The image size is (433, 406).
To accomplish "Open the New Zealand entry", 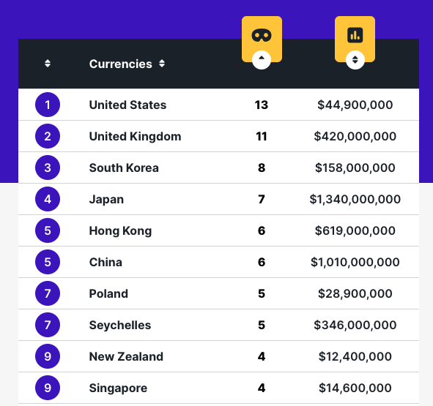I will click(x=126, y=356).
